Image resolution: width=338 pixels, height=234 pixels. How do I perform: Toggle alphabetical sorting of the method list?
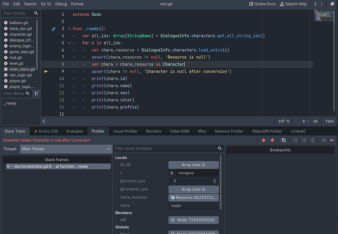pyautogui.click(x=37, y=94)
